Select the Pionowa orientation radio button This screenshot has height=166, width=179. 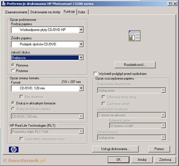[13, 65]
